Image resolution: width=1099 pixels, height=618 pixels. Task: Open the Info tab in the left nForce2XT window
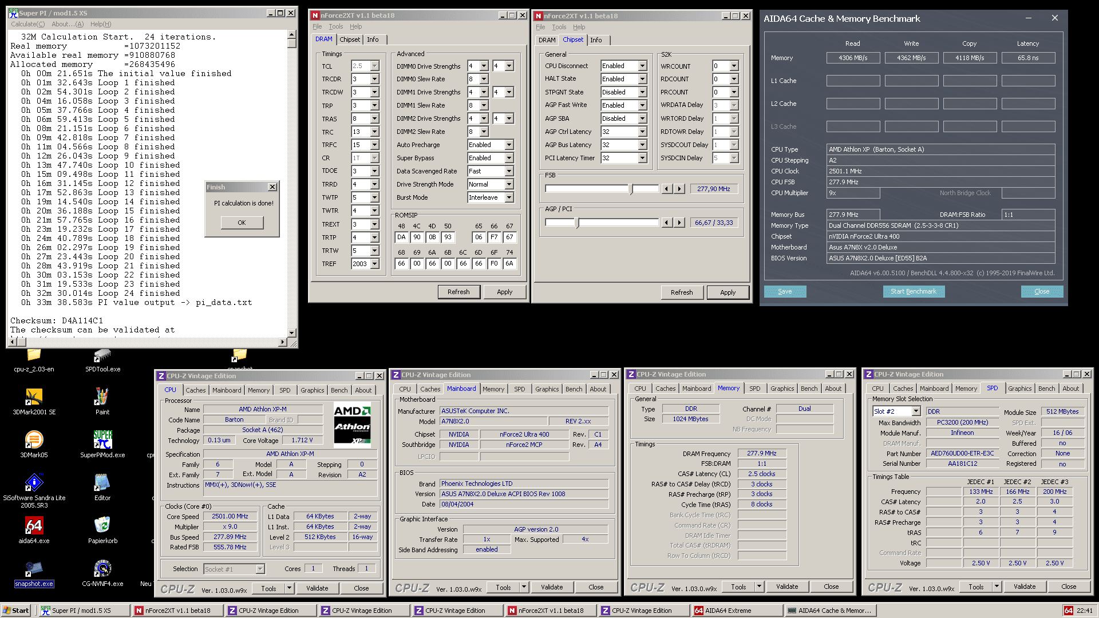pos(373,39)
